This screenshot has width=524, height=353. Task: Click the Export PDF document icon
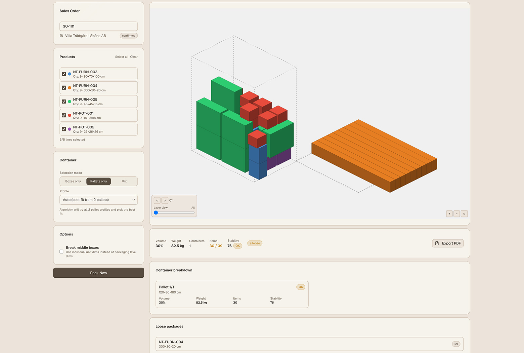(x=437, y=243)
